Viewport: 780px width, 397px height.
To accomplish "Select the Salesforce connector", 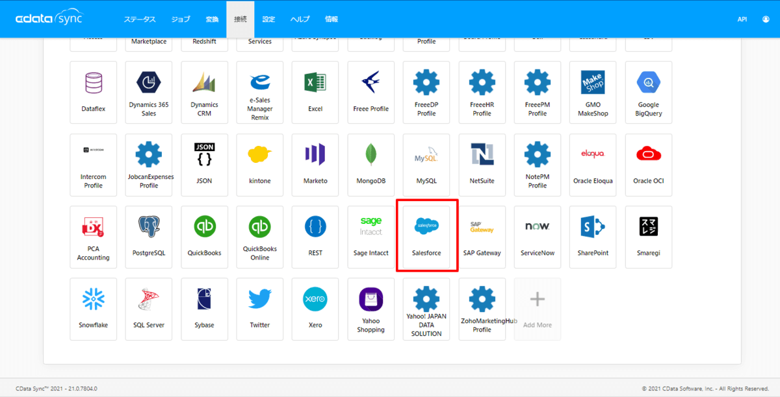I will tap(426, 237).
